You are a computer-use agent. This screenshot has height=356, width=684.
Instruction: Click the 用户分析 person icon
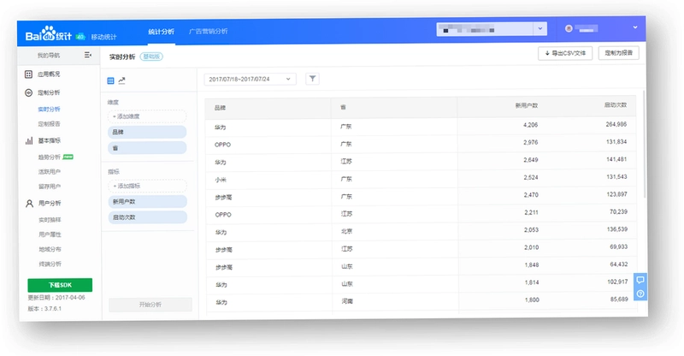29,203
